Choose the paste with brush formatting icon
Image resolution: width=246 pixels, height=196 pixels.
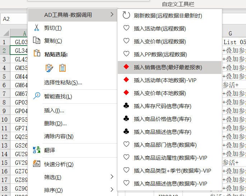49,68
